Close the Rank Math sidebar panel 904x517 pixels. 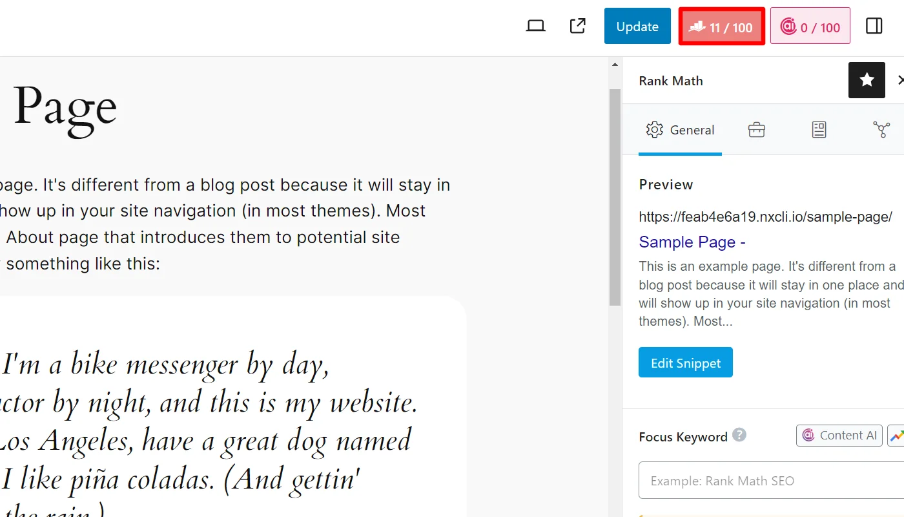[900, 80]
